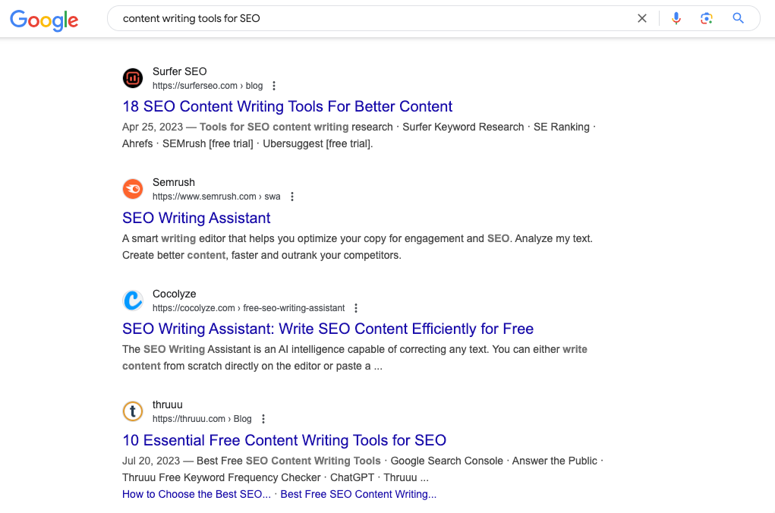Screen dimensions: 775x513
Task: Open "18 SEO Content Writing Tools For Better Content"
Action: pos(287,106)
